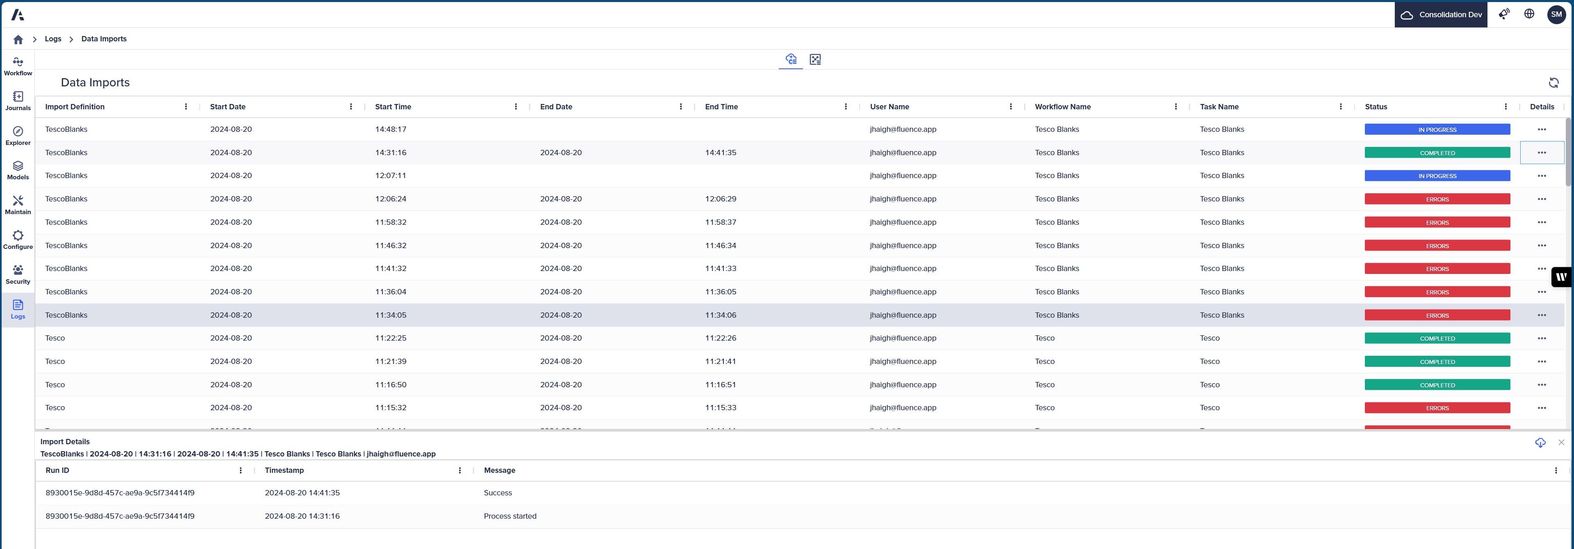The width and height of the screenshot is (1574, 549).
Task: Open Message column menu
Action: click(1556, 470)
